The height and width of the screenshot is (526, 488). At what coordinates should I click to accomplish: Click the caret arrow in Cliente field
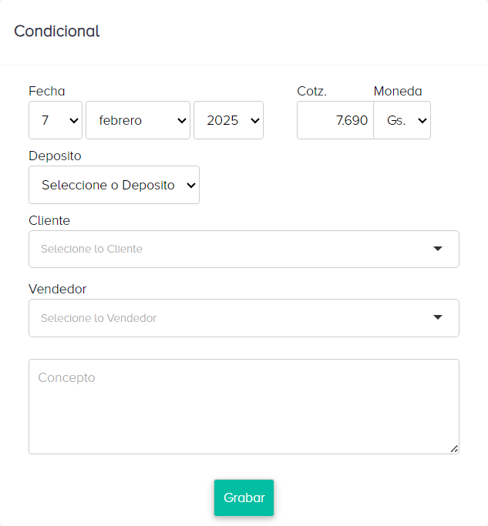[x=438, y=249]
